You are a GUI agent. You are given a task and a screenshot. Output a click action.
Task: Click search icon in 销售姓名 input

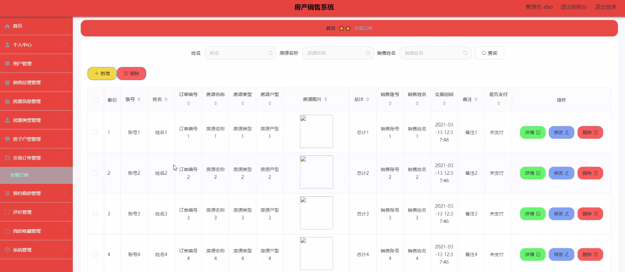coord(466,53)
